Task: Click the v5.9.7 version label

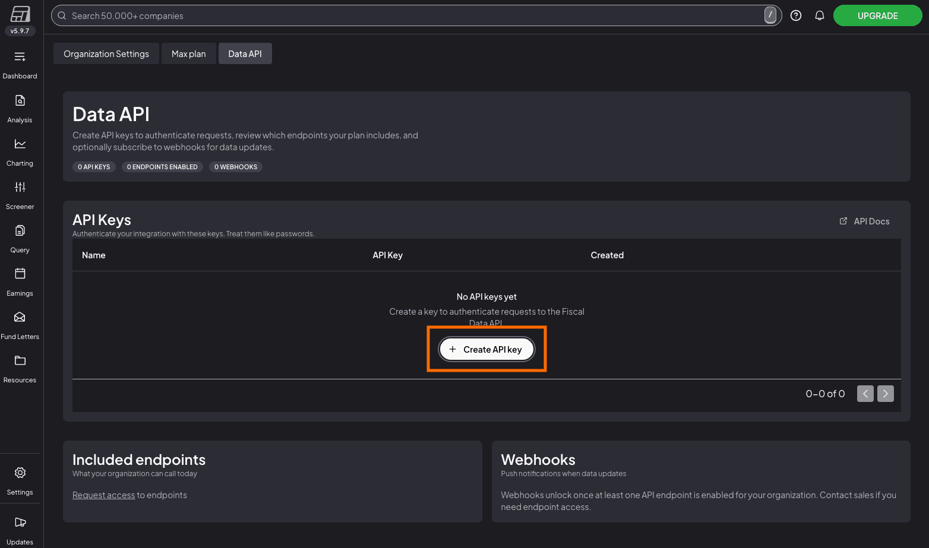Action: coord(20,31)
